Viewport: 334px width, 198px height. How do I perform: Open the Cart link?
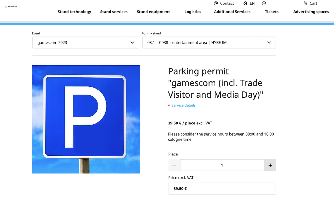tap(313, 3)
